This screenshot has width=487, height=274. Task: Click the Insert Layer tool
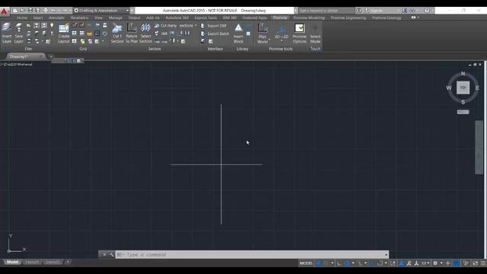[x=7, y=33]
